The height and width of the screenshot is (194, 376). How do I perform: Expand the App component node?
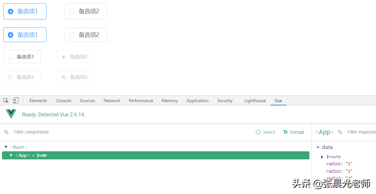[x=11, y=155]
